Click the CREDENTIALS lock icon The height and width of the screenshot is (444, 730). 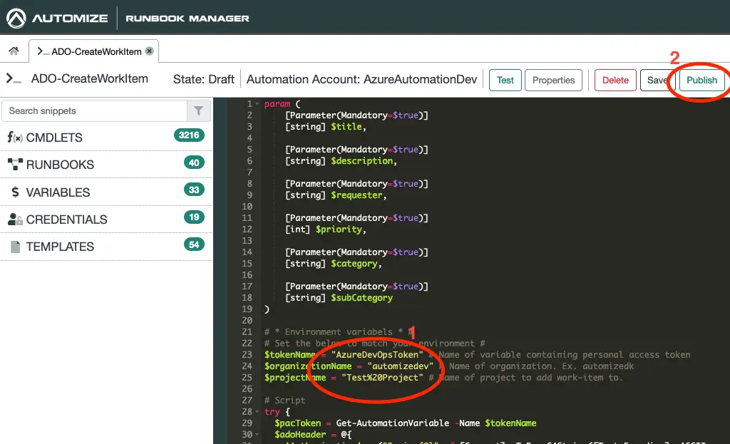(x=17, y=219)
